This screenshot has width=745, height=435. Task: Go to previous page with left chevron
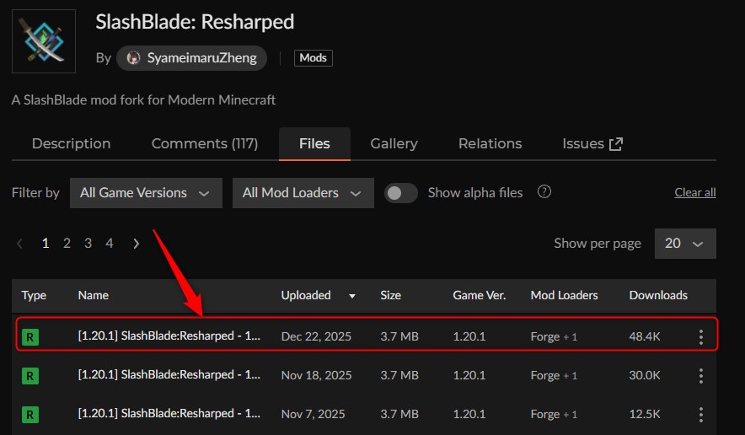coord(19,244)
